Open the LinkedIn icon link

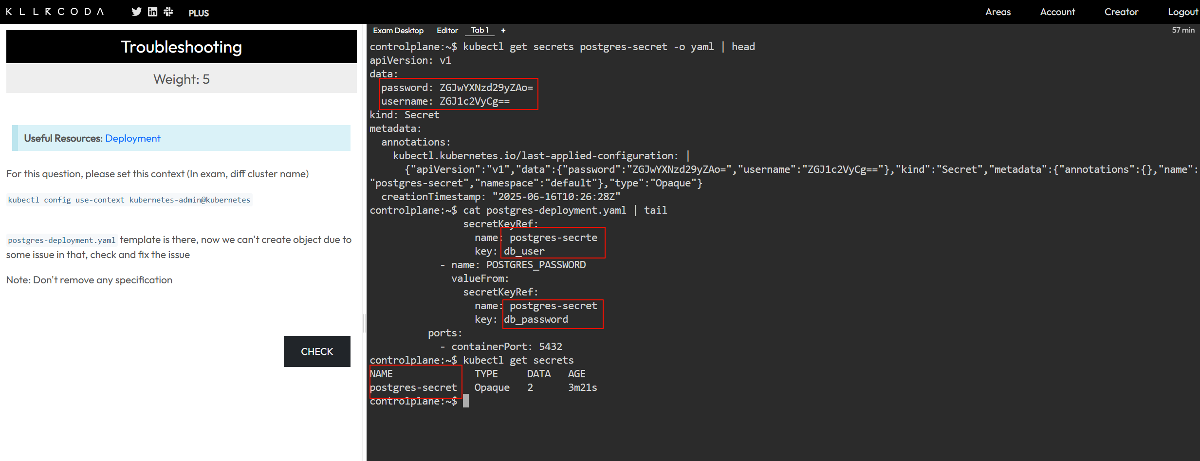[152, 12]
